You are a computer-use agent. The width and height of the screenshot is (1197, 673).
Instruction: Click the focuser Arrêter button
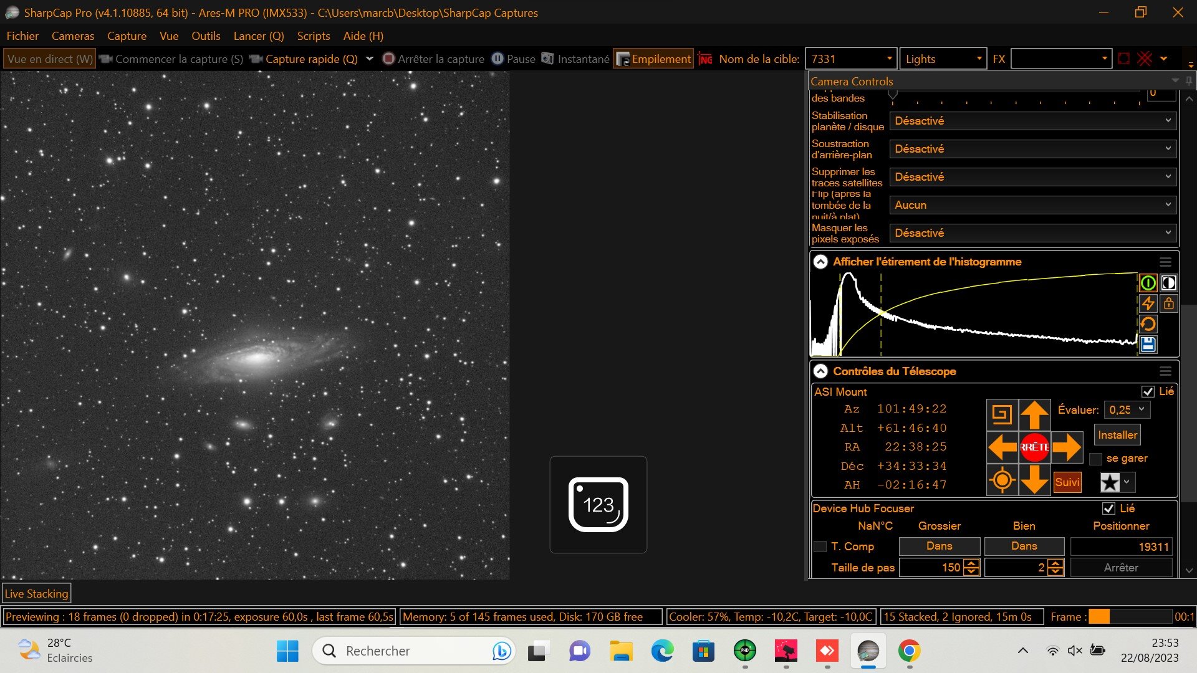(1121, 568)
